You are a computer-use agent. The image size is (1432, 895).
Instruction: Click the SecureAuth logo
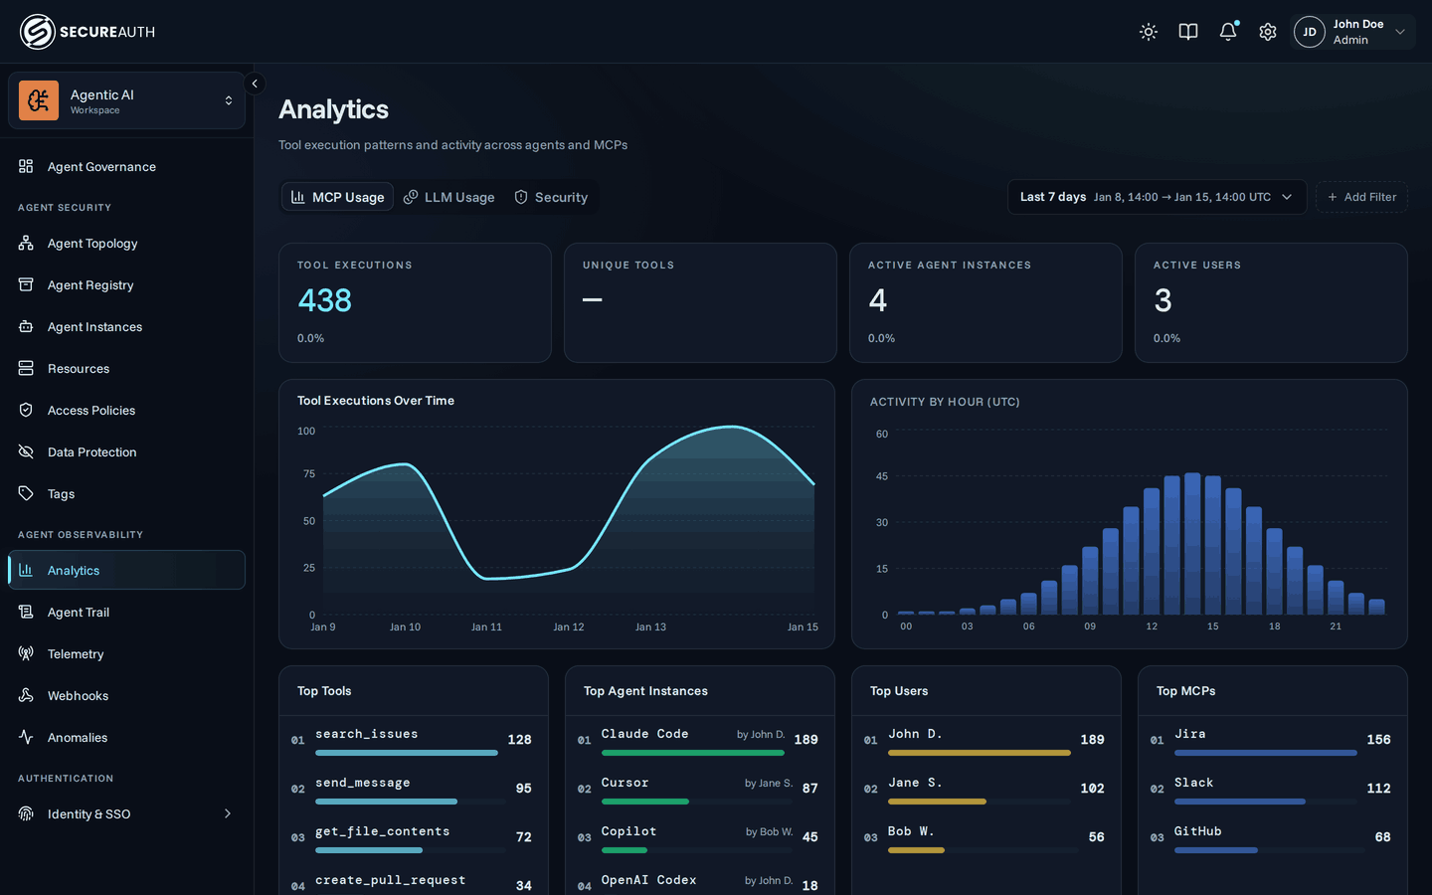(x=88, y=32)
